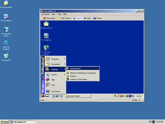The height and width of the screenshot is (124, 165).
Task: Click local My Network Places icon
Action: [6, 32]
